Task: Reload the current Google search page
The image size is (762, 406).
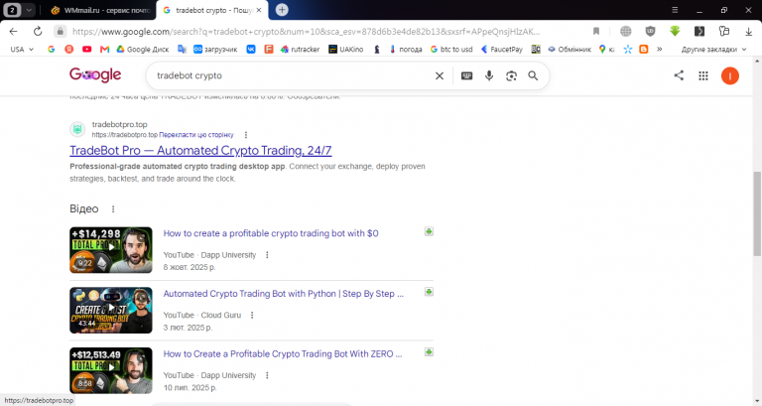Action: [38, 32]
